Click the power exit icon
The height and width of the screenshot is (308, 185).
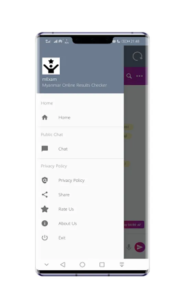click(45, 238)
